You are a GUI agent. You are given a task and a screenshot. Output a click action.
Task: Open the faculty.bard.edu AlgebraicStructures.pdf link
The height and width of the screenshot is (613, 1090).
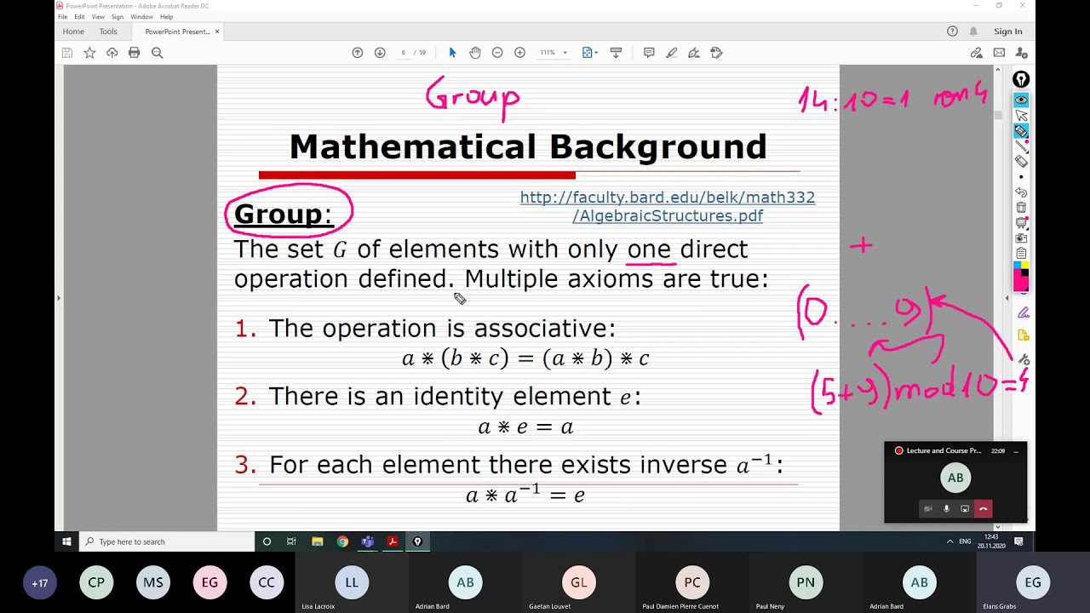click(x=668, y=206)
